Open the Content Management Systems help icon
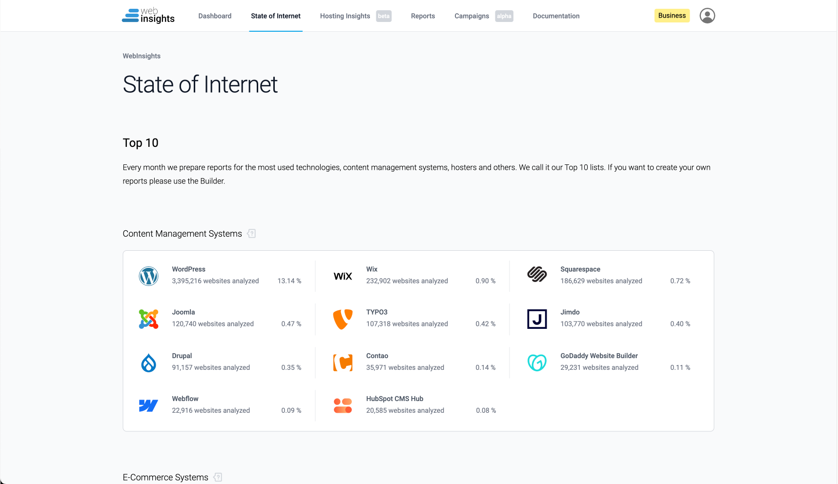The width and height of the screenshot is (838, 484). (x=251, y=234)
